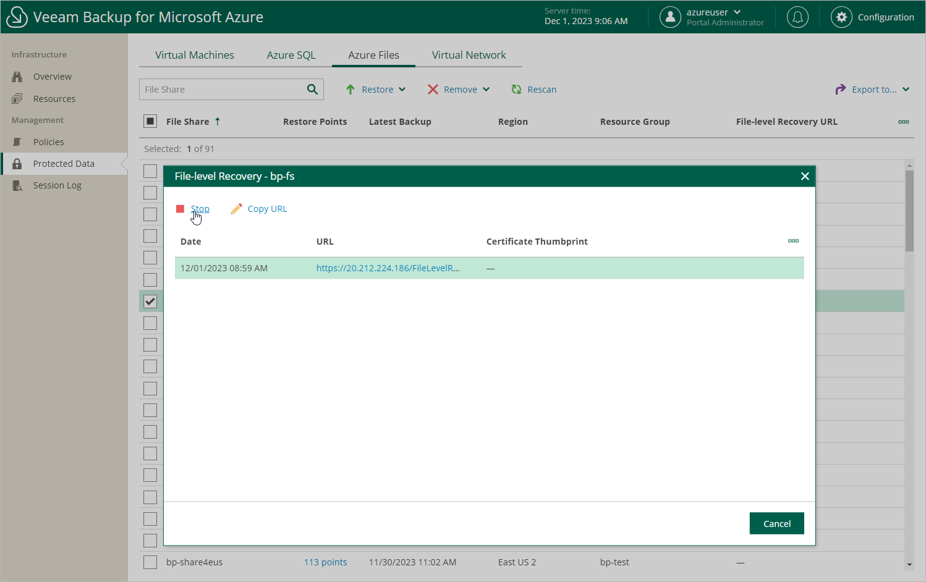Select the Azure Files tab
The height and width of the screenshot is (582, 926).
tap(374, 55)
